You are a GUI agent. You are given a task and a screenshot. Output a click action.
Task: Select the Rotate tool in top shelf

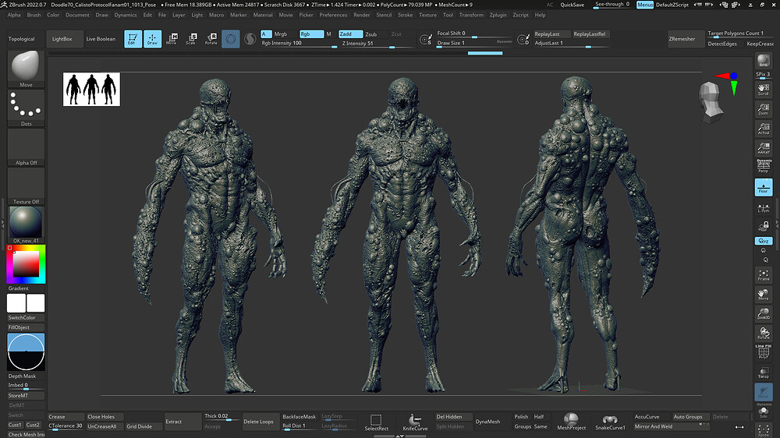(211, 39)
